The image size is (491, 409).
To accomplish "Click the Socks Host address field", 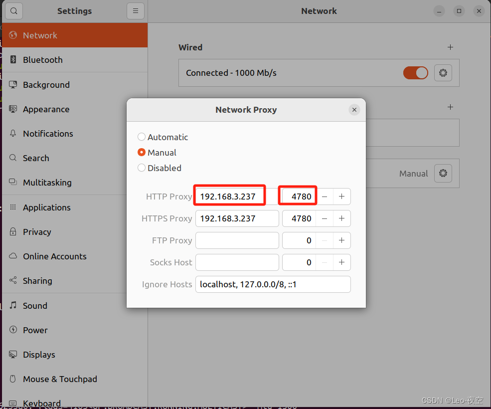I will [237, 262].
